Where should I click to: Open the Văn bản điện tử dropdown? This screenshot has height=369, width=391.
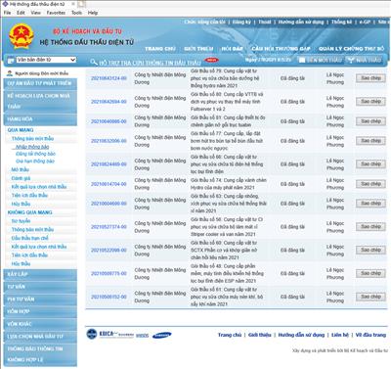tap(46, 60)
